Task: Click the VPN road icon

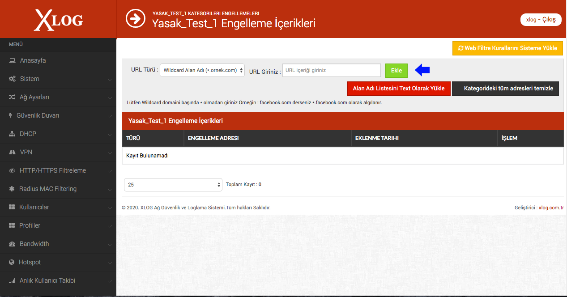Action: click(13, 152)
